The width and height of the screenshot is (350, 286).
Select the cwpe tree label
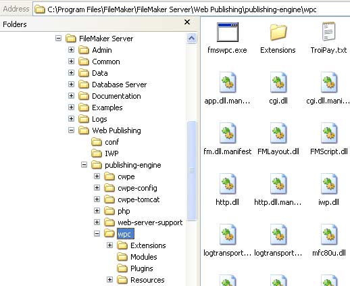coord(126,176)
